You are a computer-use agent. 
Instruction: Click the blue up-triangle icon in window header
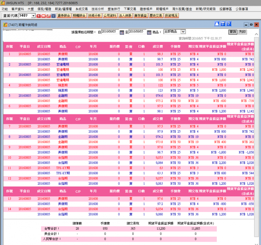coord(217,24)
